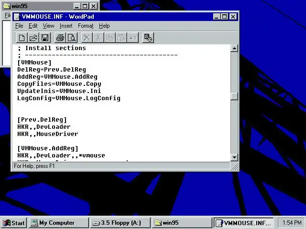Screen dimensions: 306x229
Task: Open the View menu
Action: [48, 26]
